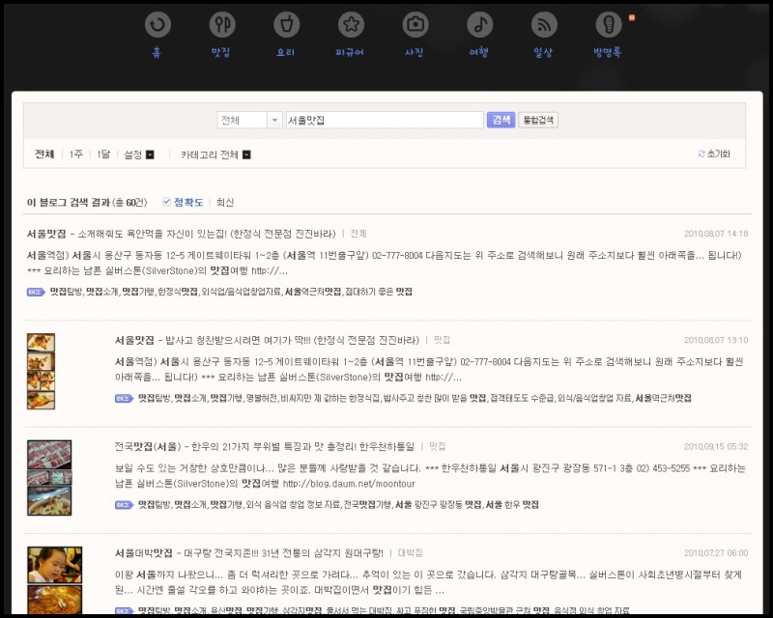The height and width of the screenshot is (618, 773).
Task: Expand the 설정 period dropdown
Action: [139, 154]
